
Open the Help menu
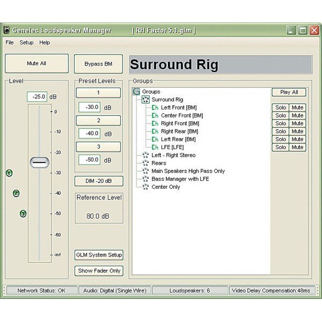pos(45,42)
